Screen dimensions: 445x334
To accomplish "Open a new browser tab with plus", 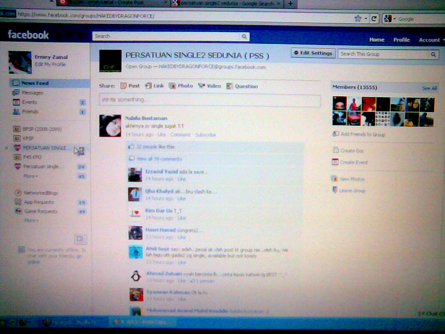I will [290, 3].
